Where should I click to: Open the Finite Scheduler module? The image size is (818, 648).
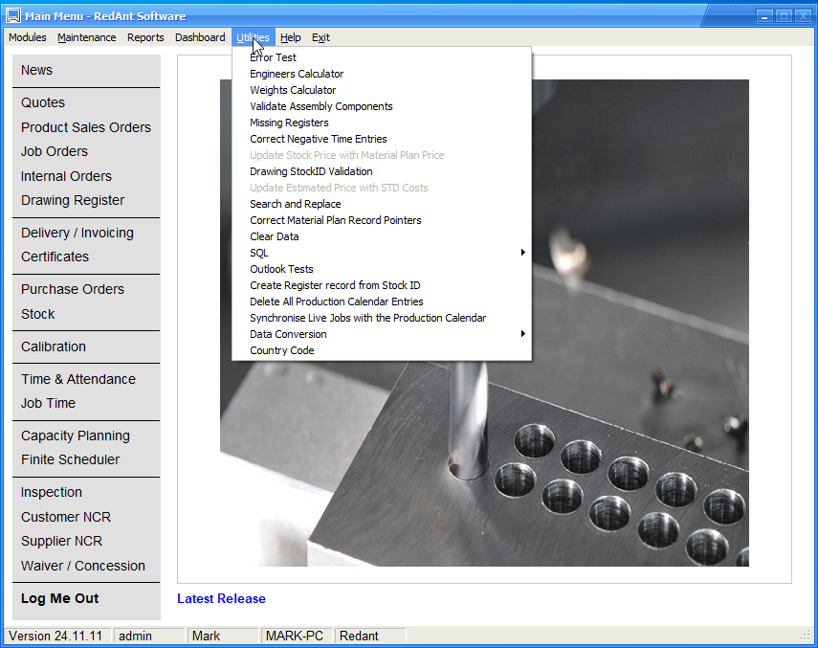(x=71, y=459)
